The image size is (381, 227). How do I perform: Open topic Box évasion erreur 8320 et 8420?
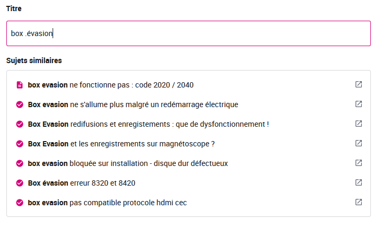(81, 183)
